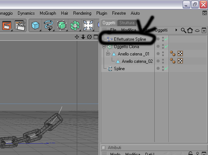Image resolution: width=208 pixels, height=155 pixels.
Task: Click the viewport rotate camera icon
Action: [89, 37]
